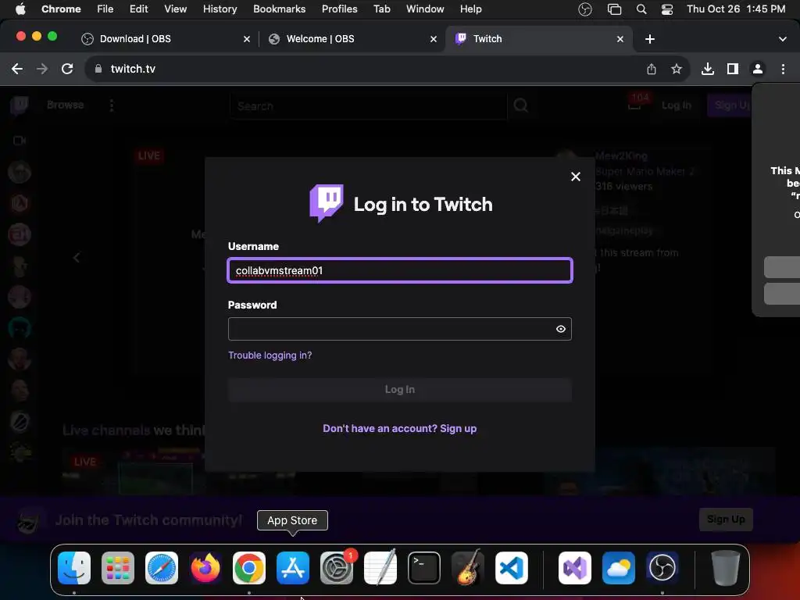Go back with Chrome back arrow
This screenshot has width=800, height=600.
17,69
